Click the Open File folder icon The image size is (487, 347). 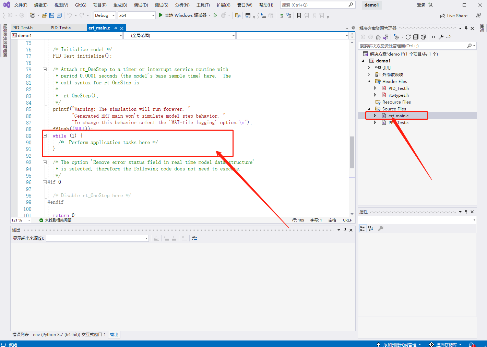[x=44, y=15]
